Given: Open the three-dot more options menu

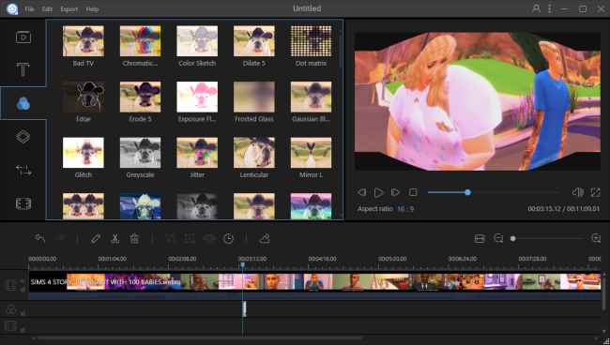Looking at the screenshot, I should pyautogui.click(x=549, y=8).
